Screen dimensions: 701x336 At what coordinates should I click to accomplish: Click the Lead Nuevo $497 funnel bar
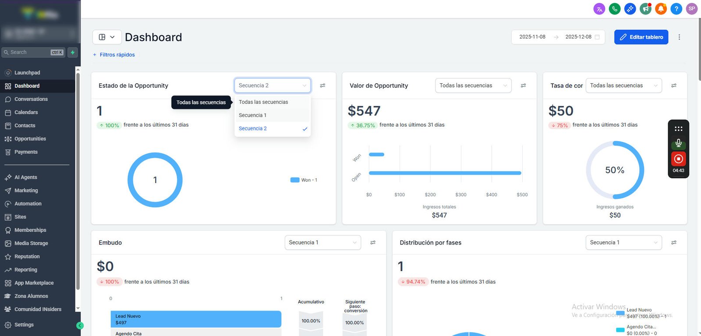pos(196,319)
